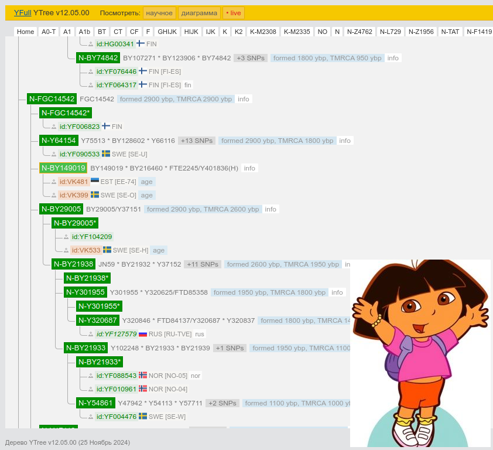Open the N-BY21933 haplogroup node

coord(86,348)
